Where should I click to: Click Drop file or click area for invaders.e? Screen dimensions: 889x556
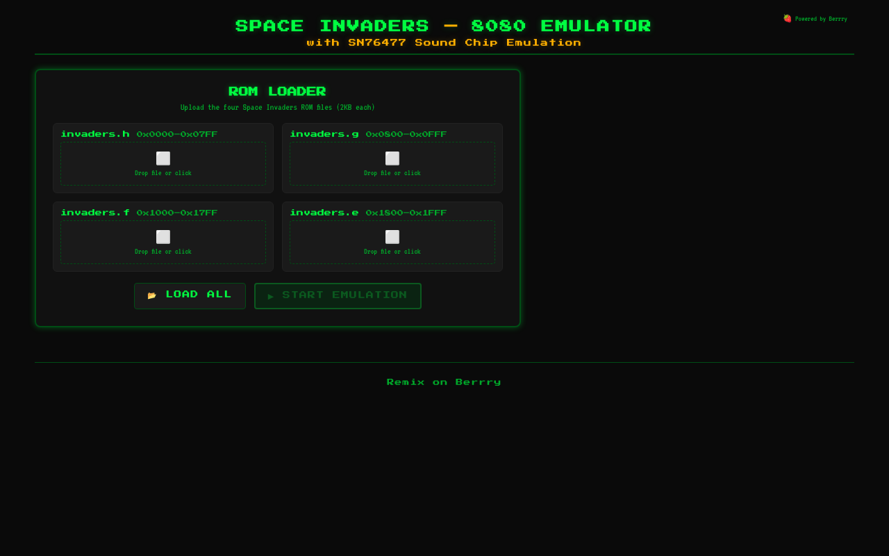[x=392, y=252]
